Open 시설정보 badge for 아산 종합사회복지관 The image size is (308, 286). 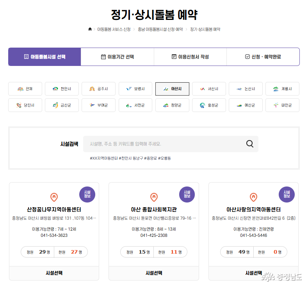187,194
